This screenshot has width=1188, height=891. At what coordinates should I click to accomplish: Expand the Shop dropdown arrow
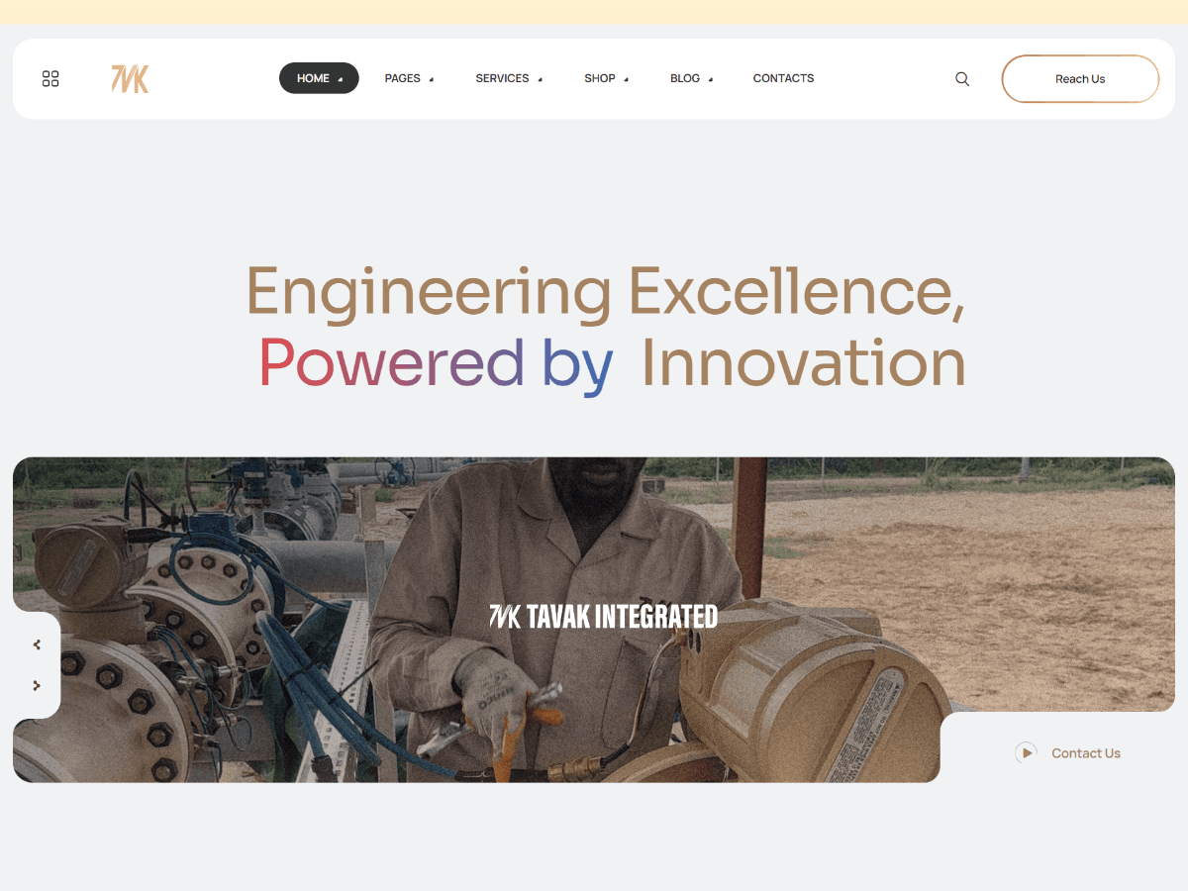coord(627,79)
